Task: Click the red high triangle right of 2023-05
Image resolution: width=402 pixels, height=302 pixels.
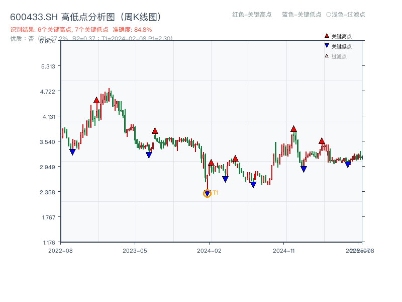Action: [x=155, y=131]
